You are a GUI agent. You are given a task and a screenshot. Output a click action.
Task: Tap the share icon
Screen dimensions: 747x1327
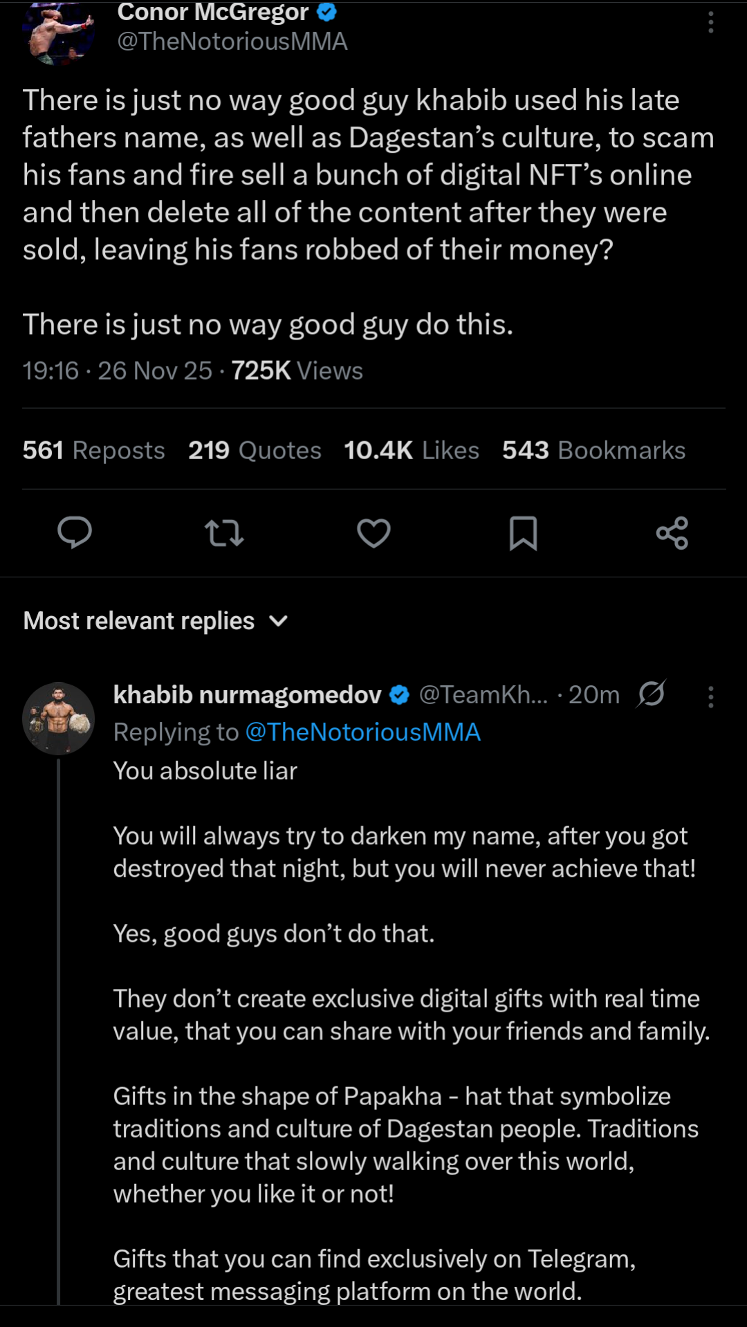click(x=672, y=533)
